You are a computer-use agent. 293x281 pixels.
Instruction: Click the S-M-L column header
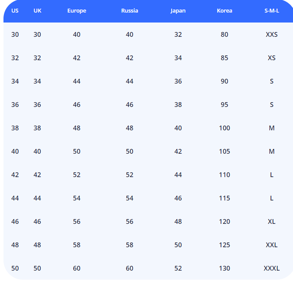coord(272,11)
